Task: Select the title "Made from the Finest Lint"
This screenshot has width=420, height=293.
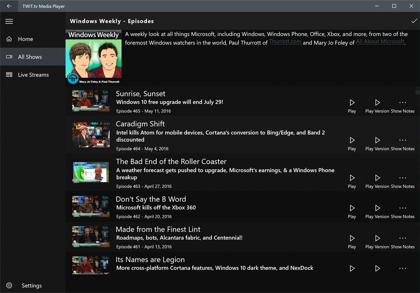Action: (x=158, y=229)
